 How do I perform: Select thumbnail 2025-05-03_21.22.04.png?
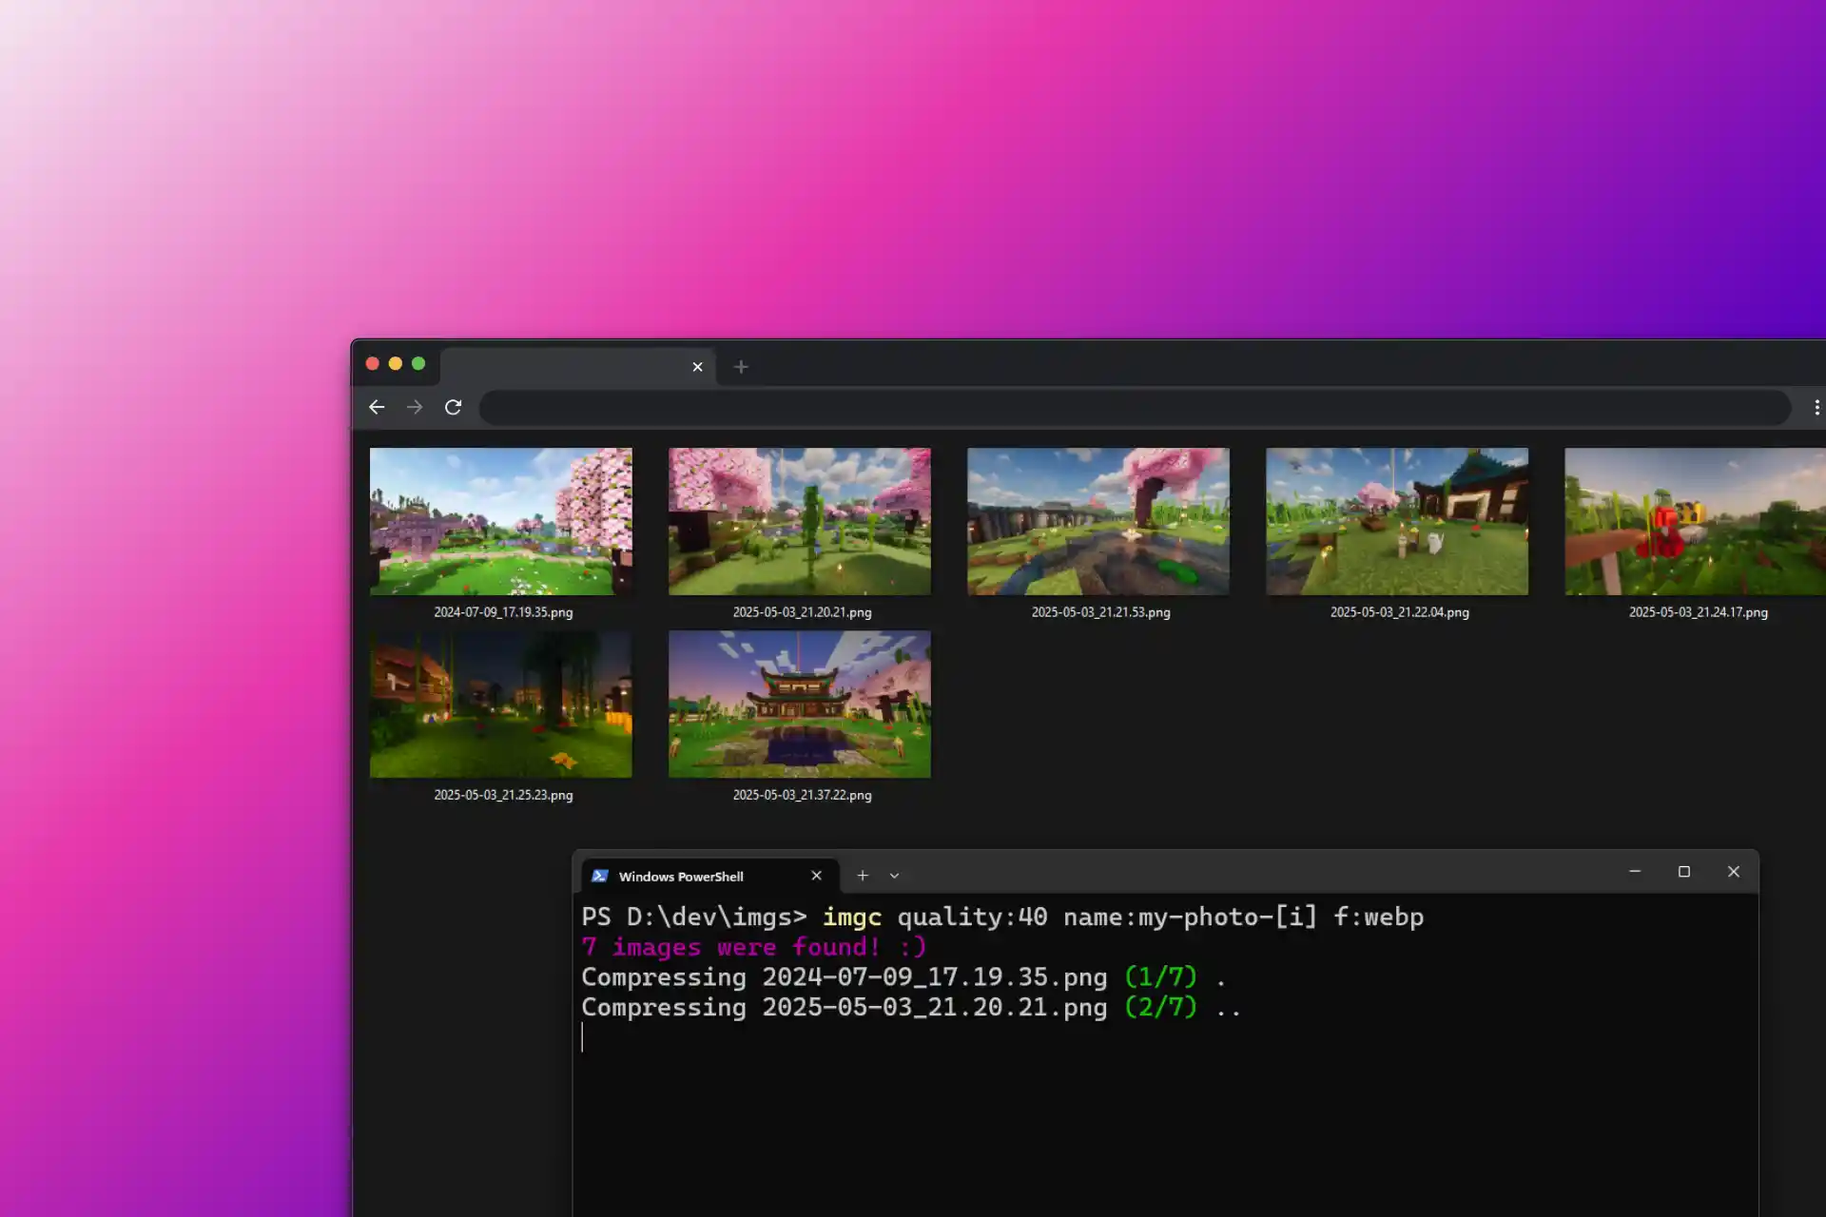(1396, 521)
